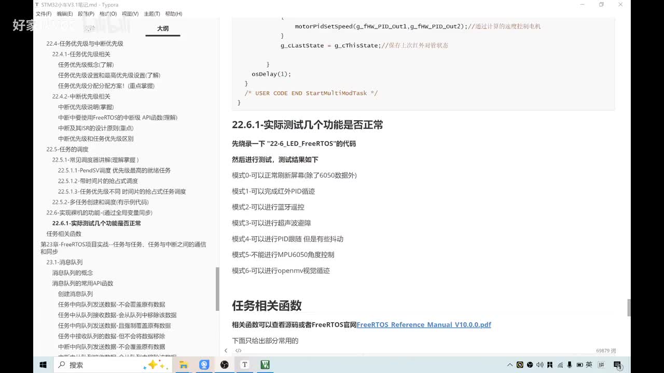664x373 pixels.
Task: Click text 模式5-不能进行MPU6050角度控制
Action: [283, 255]
